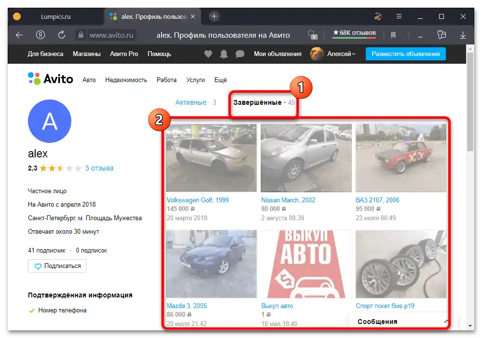Click the 0 подписок text
The image size is (482, 338).
(x=92, y=251)
